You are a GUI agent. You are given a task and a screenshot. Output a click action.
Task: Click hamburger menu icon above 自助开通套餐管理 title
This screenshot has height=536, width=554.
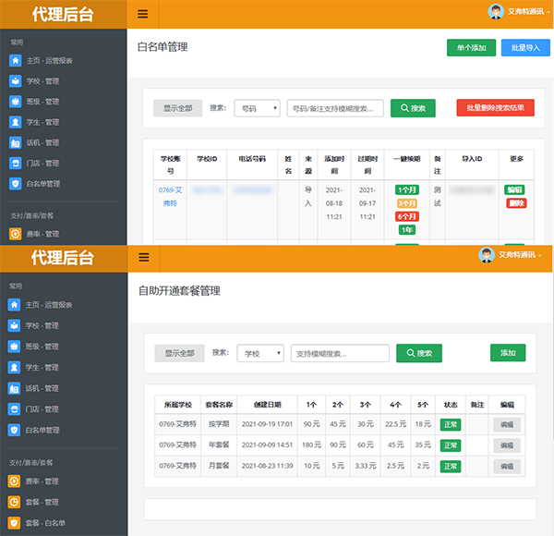142,258
